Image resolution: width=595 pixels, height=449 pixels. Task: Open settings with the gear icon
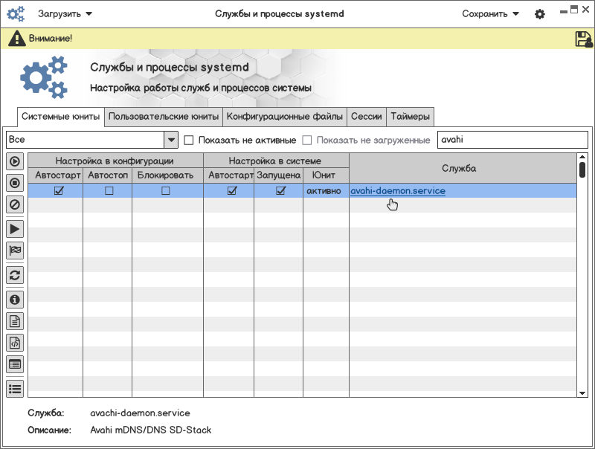point(540,14)
